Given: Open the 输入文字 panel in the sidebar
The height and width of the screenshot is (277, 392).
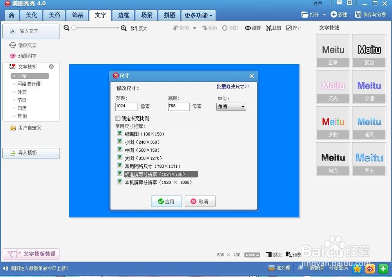Looking at the screenshot, I should pyautogui.click(x=31, y=31).
